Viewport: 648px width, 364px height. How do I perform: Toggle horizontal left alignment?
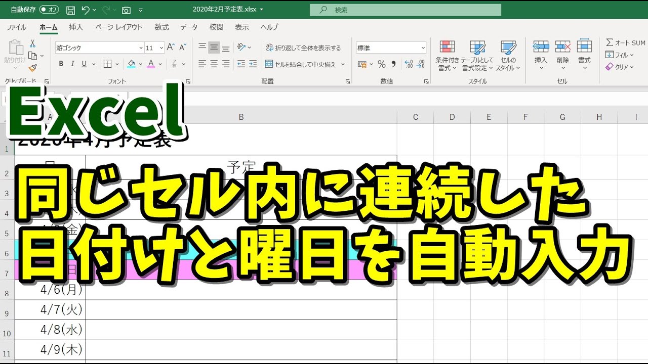pyautogui.click(x=202, y=64)
